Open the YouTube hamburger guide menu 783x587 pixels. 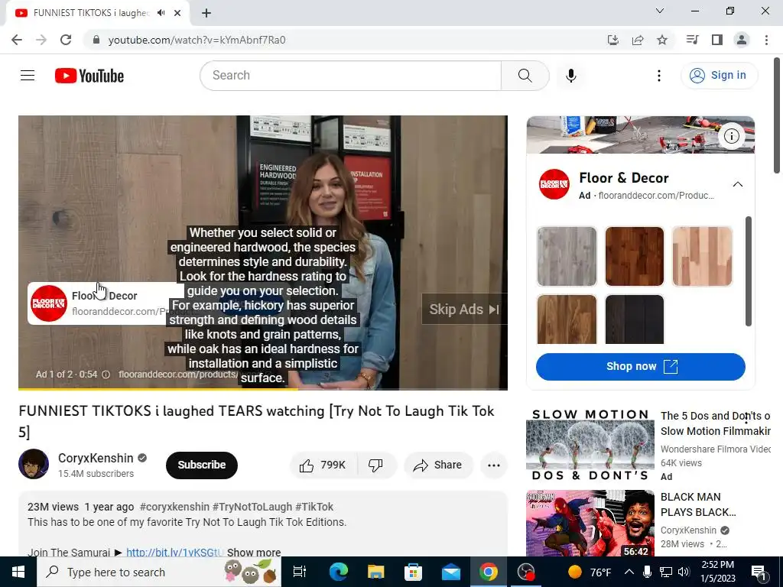pos(28,76)
